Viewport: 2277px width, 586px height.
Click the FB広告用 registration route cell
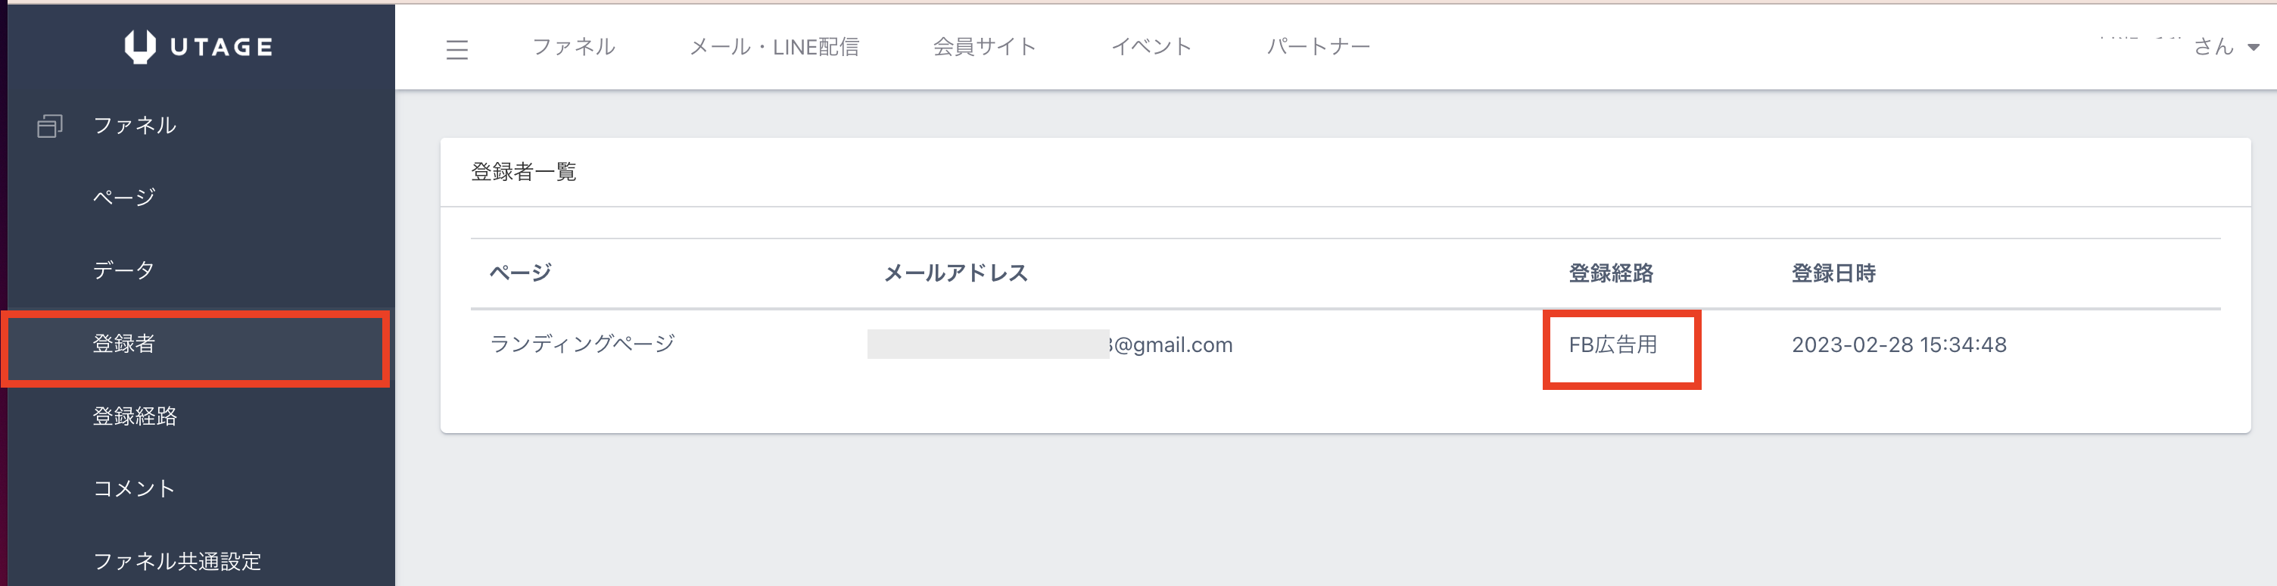pos(1612,344)
